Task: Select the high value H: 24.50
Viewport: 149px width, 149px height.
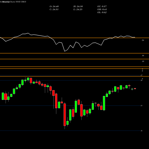Action: 78,7
